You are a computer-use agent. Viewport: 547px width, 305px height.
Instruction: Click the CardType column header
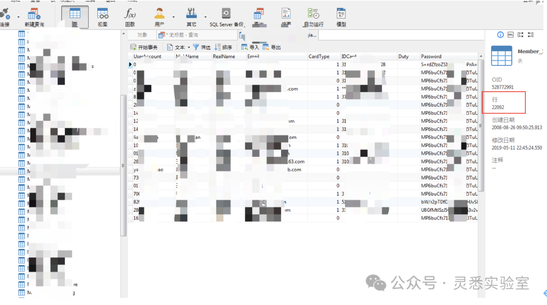click(x=319, y=57)
